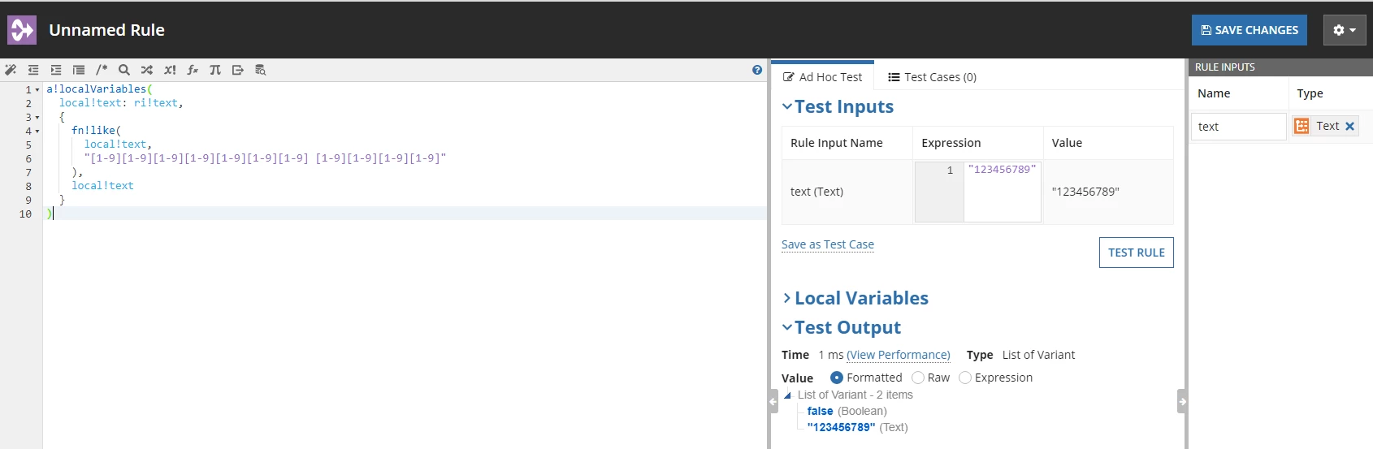1373x449 pixels.
Task: Click the orange Text type icon
Action: 1302,126
